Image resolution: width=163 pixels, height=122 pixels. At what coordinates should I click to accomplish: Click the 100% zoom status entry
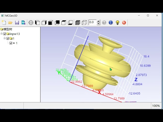click(x=156, y=106)
